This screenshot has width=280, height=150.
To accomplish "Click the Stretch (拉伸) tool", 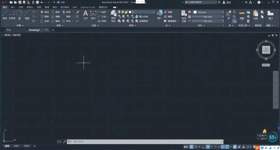I will [x=45, y=21].
